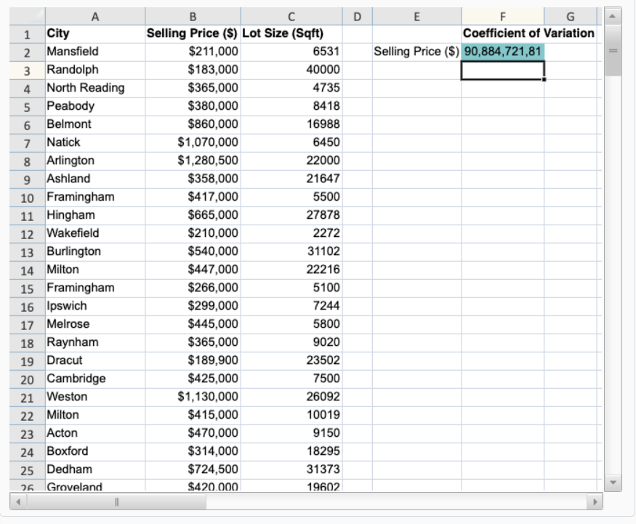Select the 'Boxford' cell
Viewport: 636px width, 524px height.
(x=95, y=452)
